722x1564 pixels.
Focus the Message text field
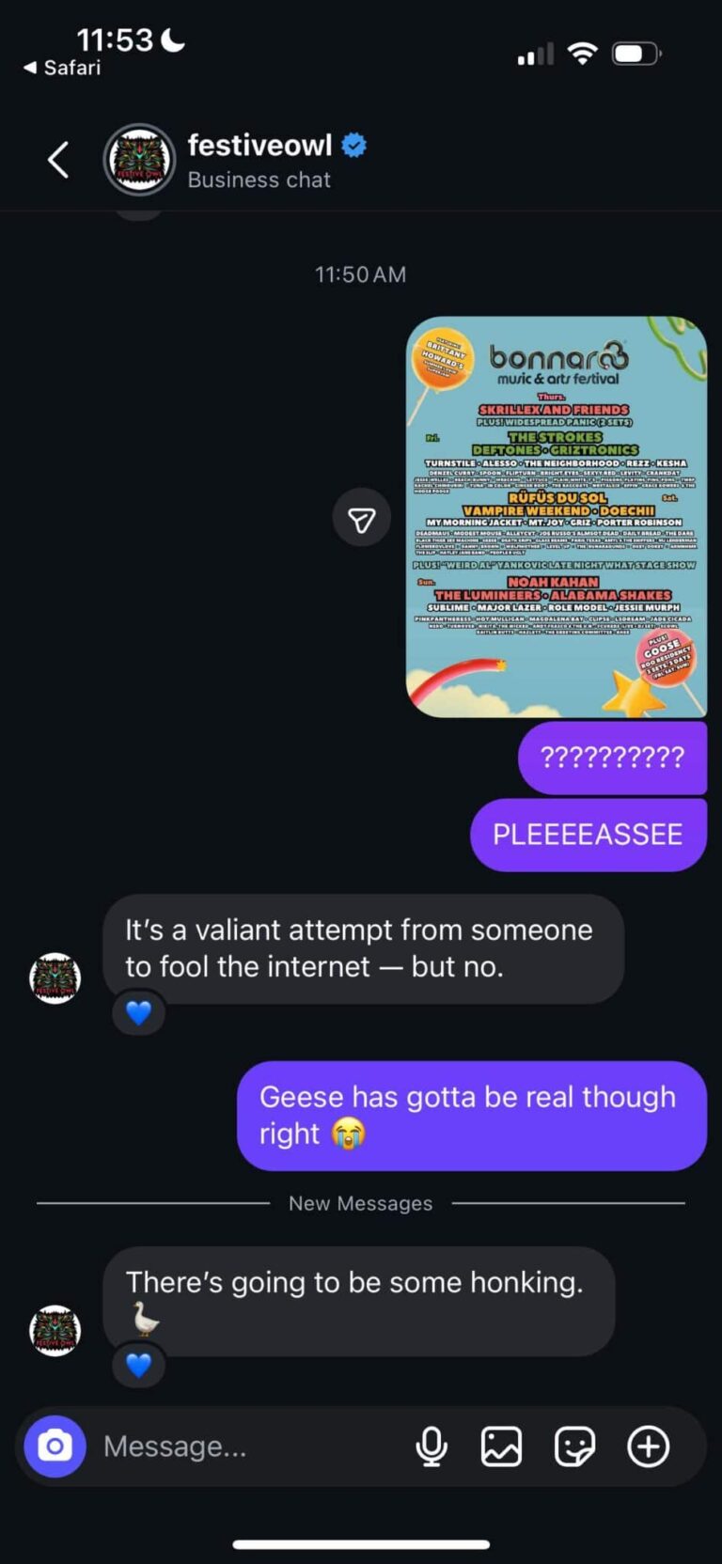click(x=249, y=1447)
